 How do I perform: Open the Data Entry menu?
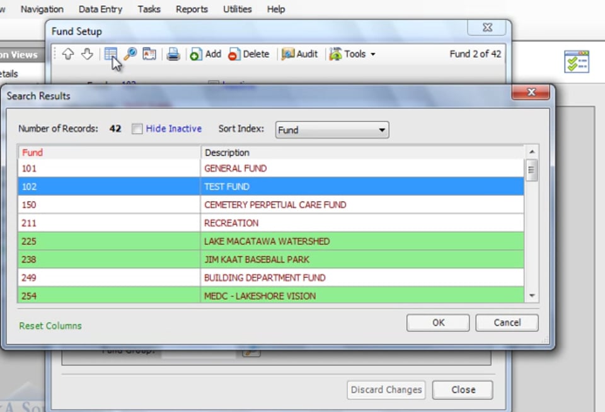pyautogui.click(x=100, y=9)
